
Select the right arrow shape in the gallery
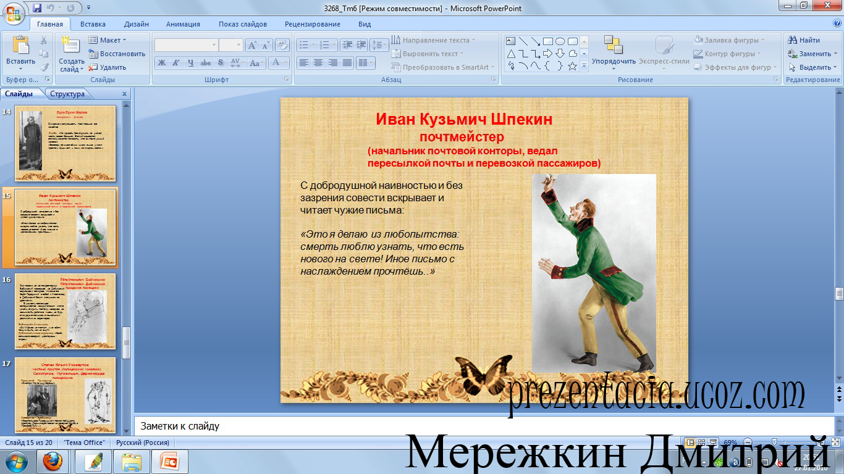pyautogui.click(x=547, y=54)
